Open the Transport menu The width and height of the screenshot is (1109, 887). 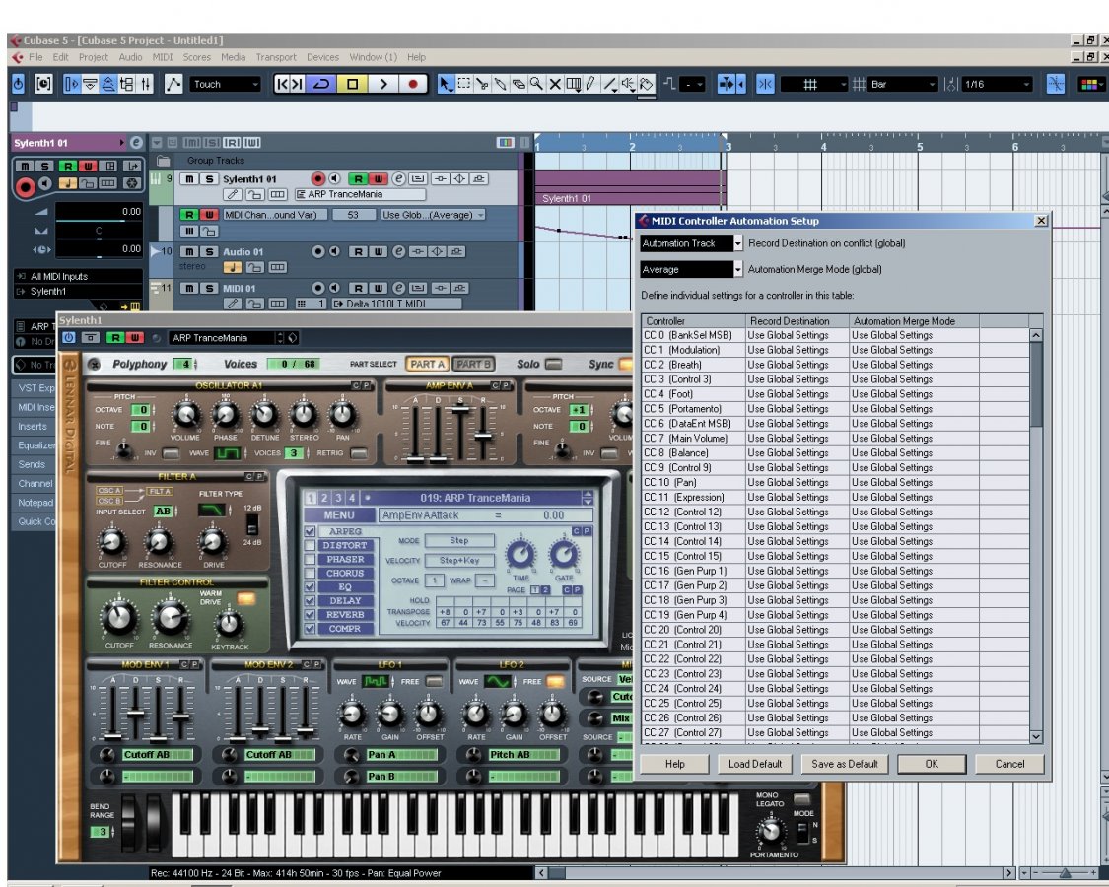(x=276, y=57)
